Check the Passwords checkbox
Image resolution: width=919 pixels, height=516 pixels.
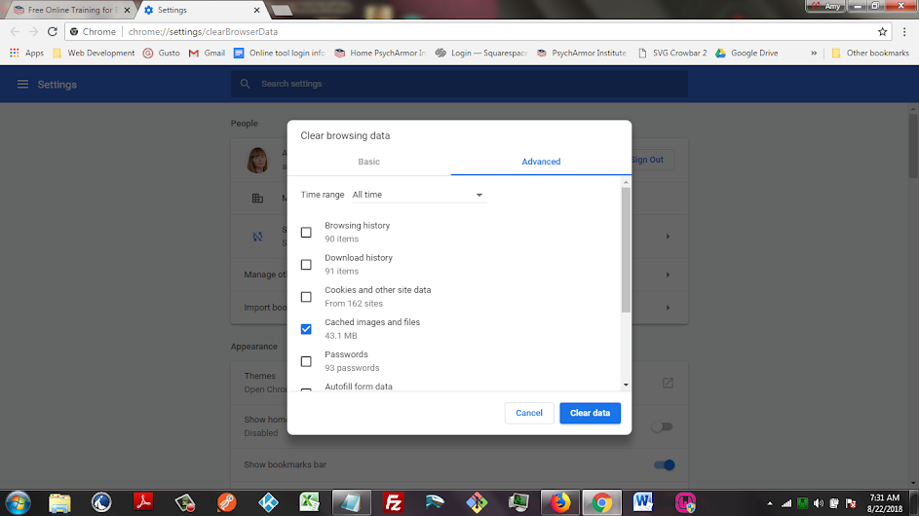[x=306, y=361]
